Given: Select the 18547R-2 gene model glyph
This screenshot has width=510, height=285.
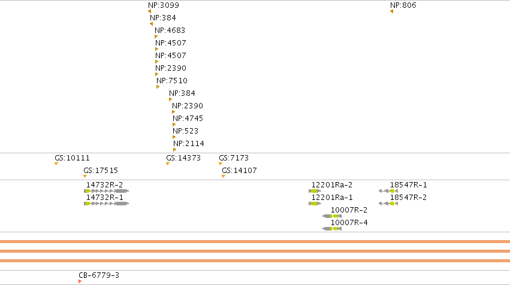Looking at the screenshot, I should tap(388, 204).
